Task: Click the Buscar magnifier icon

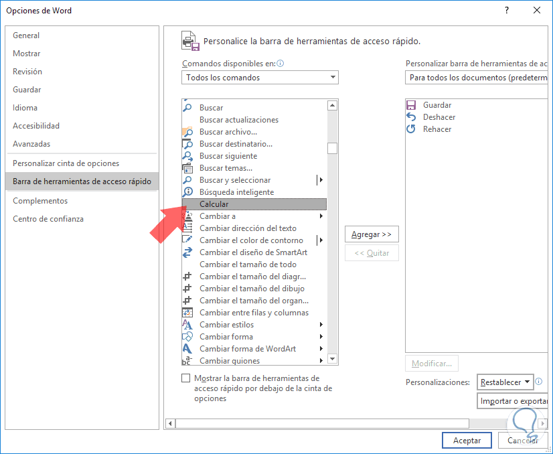Action: [187, 107]
